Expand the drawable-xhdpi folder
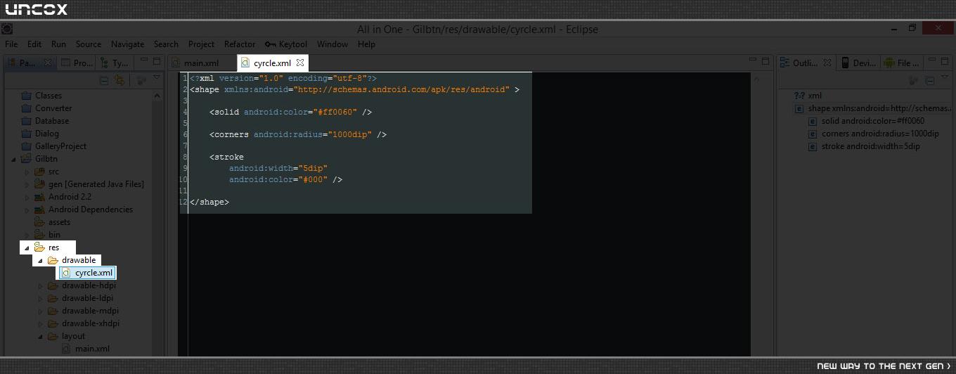 coord(40,323)
